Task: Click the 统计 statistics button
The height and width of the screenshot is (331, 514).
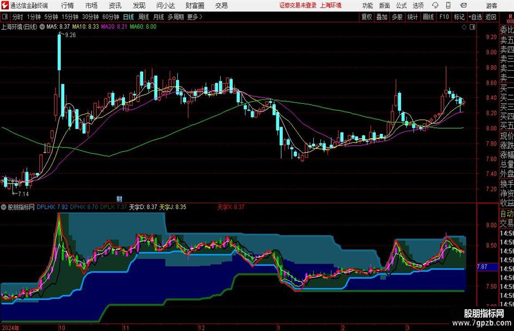Action: coord(412,17)
